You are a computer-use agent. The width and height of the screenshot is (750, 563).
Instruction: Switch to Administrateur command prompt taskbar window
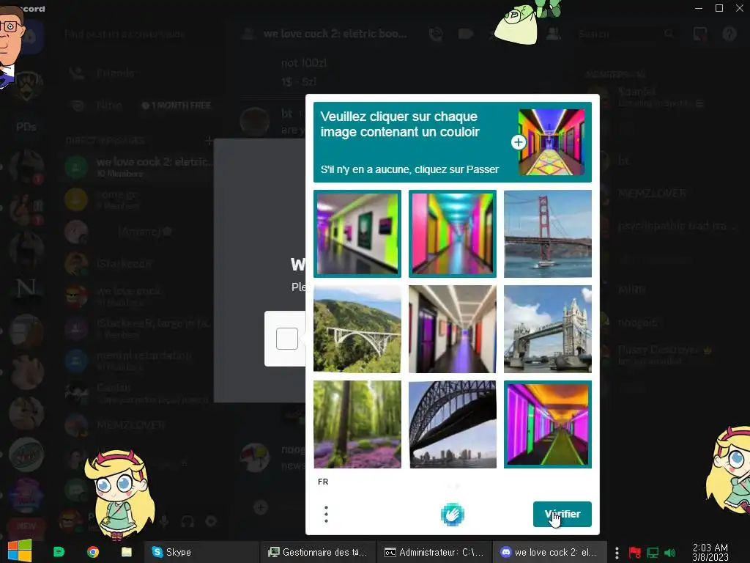434,552
